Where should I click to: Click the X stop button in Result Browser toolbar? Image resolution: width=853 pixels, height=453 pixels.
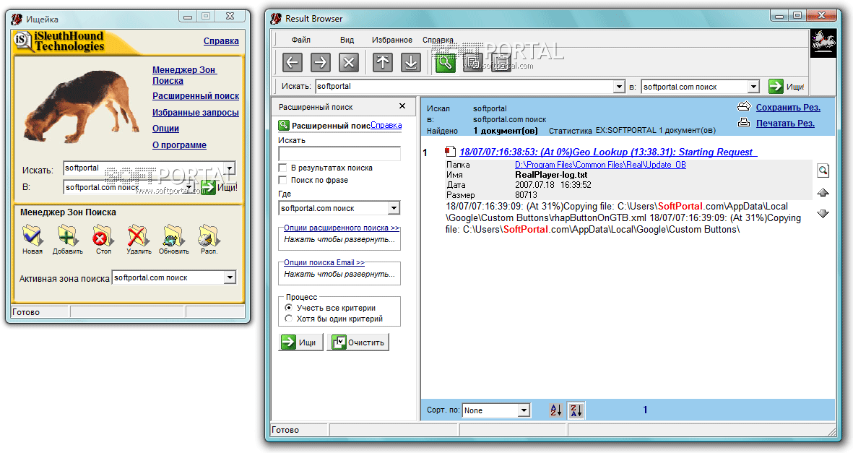(349, 62)
